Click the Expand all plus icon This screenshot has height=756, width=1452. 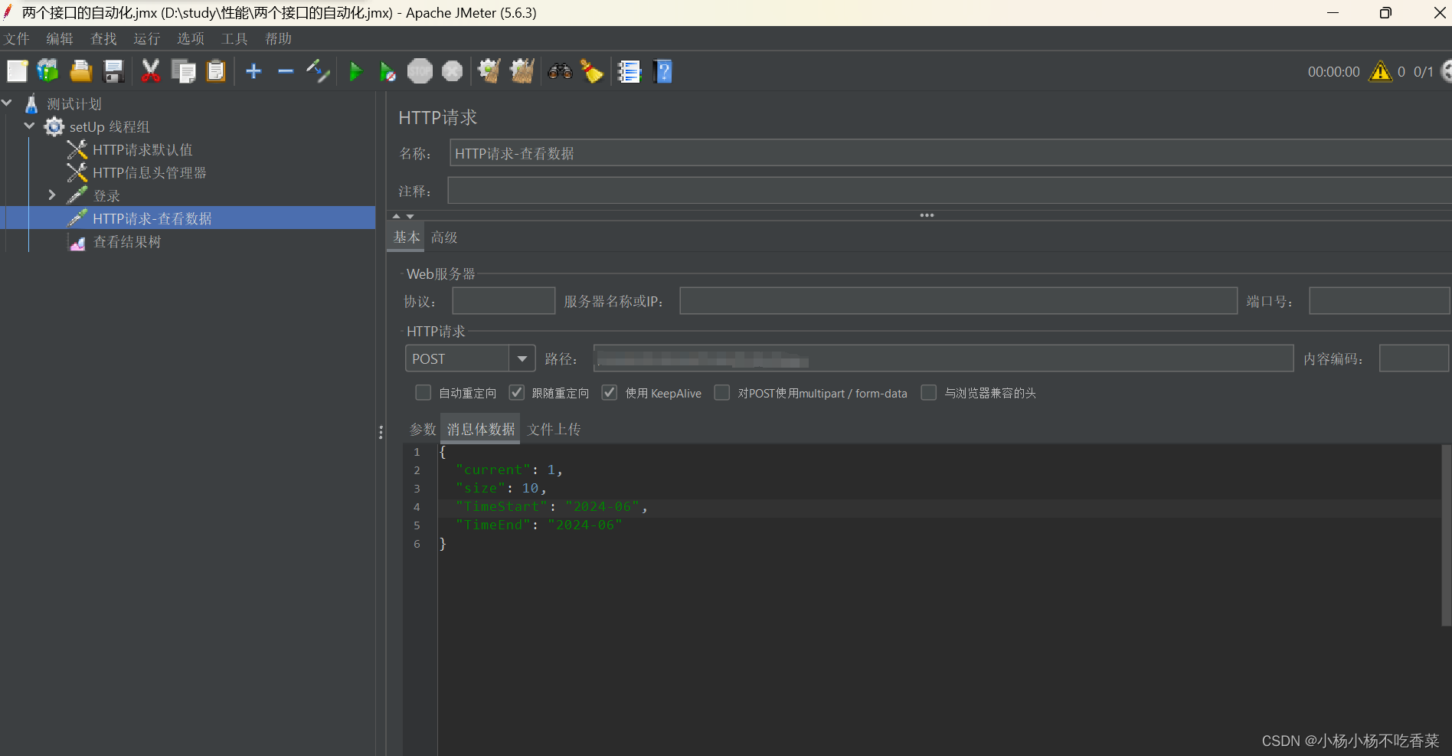point(253,71)
